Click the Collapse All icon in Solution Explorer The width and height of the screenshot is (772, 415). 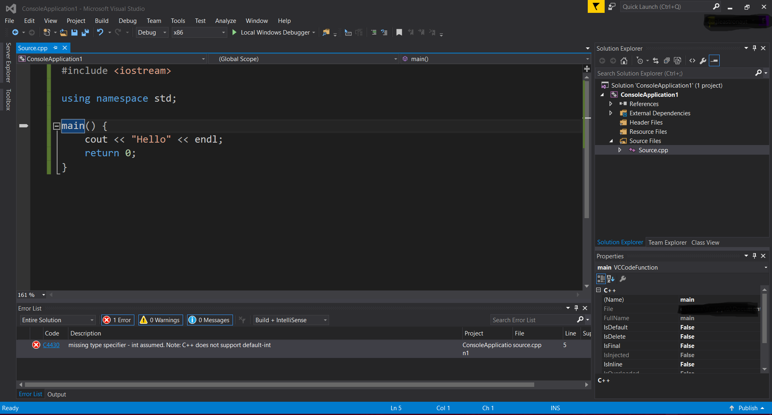667,61
